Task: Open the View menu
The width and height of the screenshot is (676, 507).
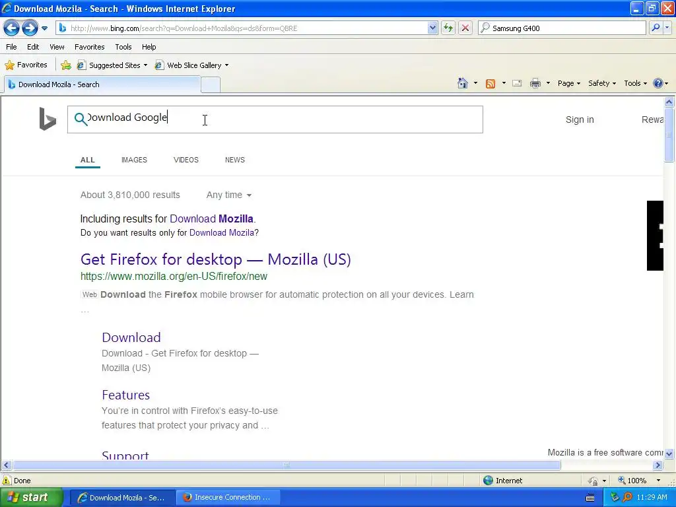Action: coord(57,47)
